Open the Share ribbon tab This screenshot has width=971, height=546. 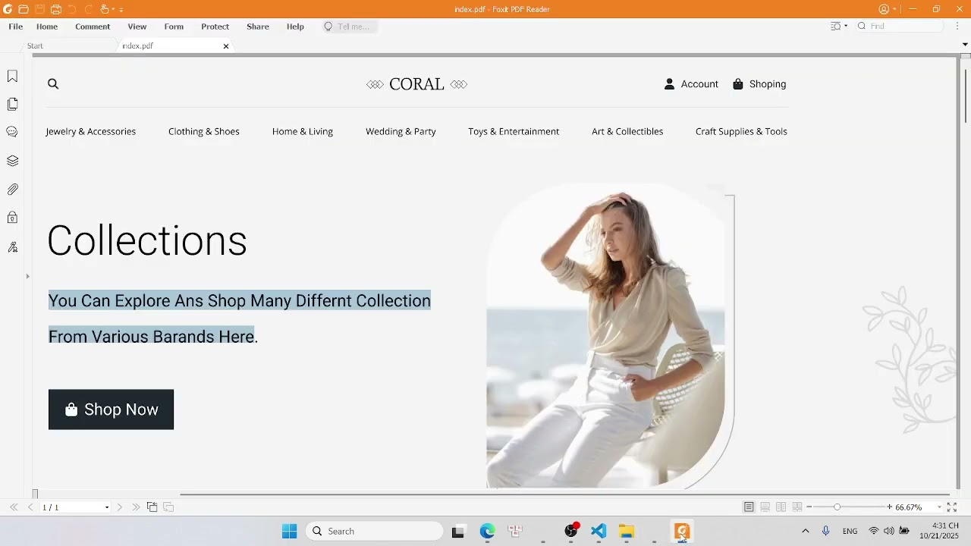click(x=258, y=27)
